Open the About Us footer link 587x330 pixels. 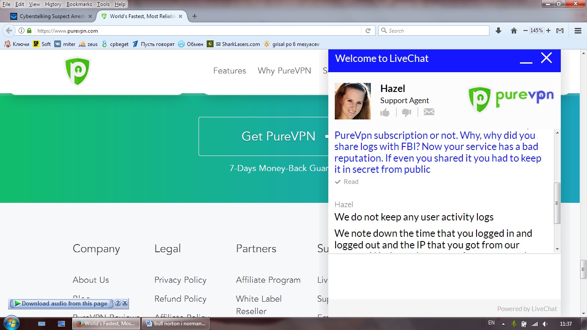[91, 280]
